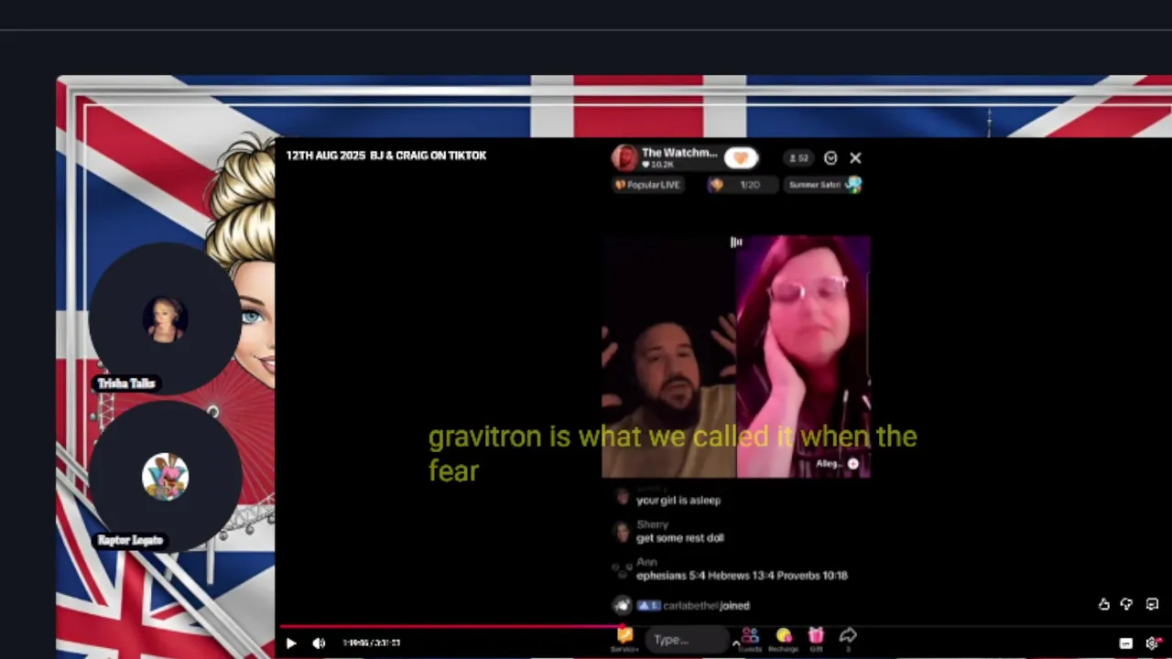Click the Trisha Talks name label
Screen dimensions: 1172x659
click(x=126, y=384)
